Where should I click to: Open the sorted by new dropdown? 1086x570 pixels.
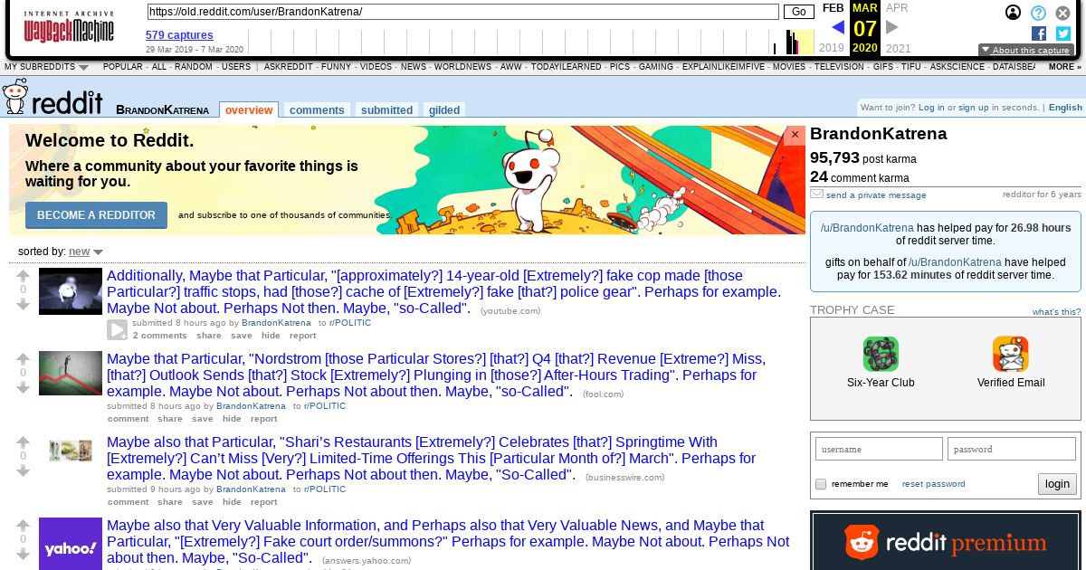pos(86,252)
